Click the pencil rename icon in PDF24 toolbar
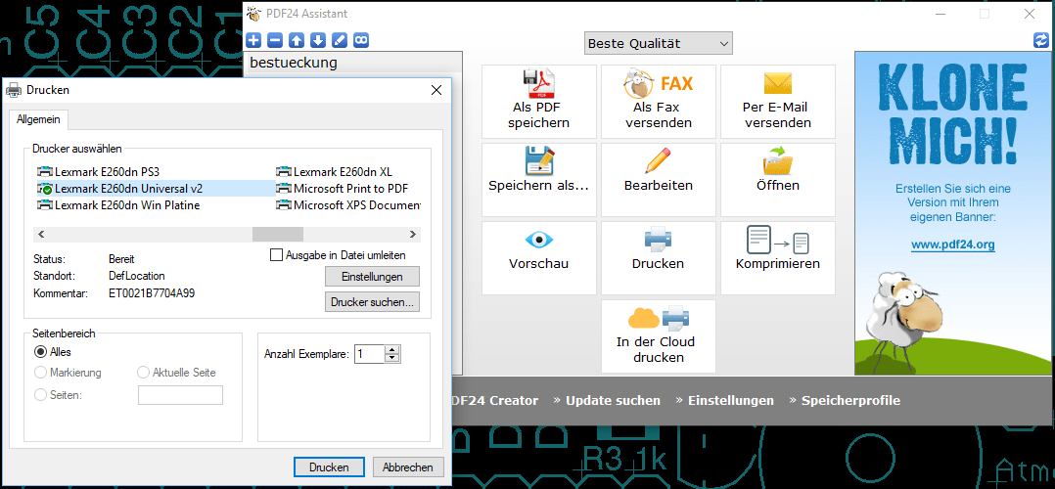 tap(340, 40)
